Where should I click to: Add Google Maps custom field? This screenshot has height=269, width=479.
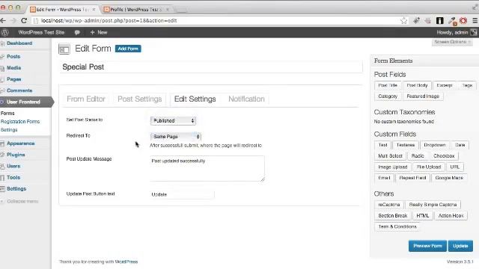click(449, 178)
